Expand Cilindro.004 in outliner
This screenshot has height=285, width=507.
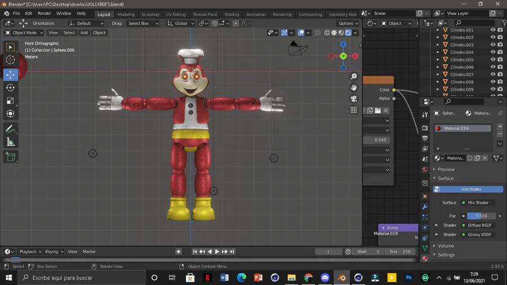438,52
